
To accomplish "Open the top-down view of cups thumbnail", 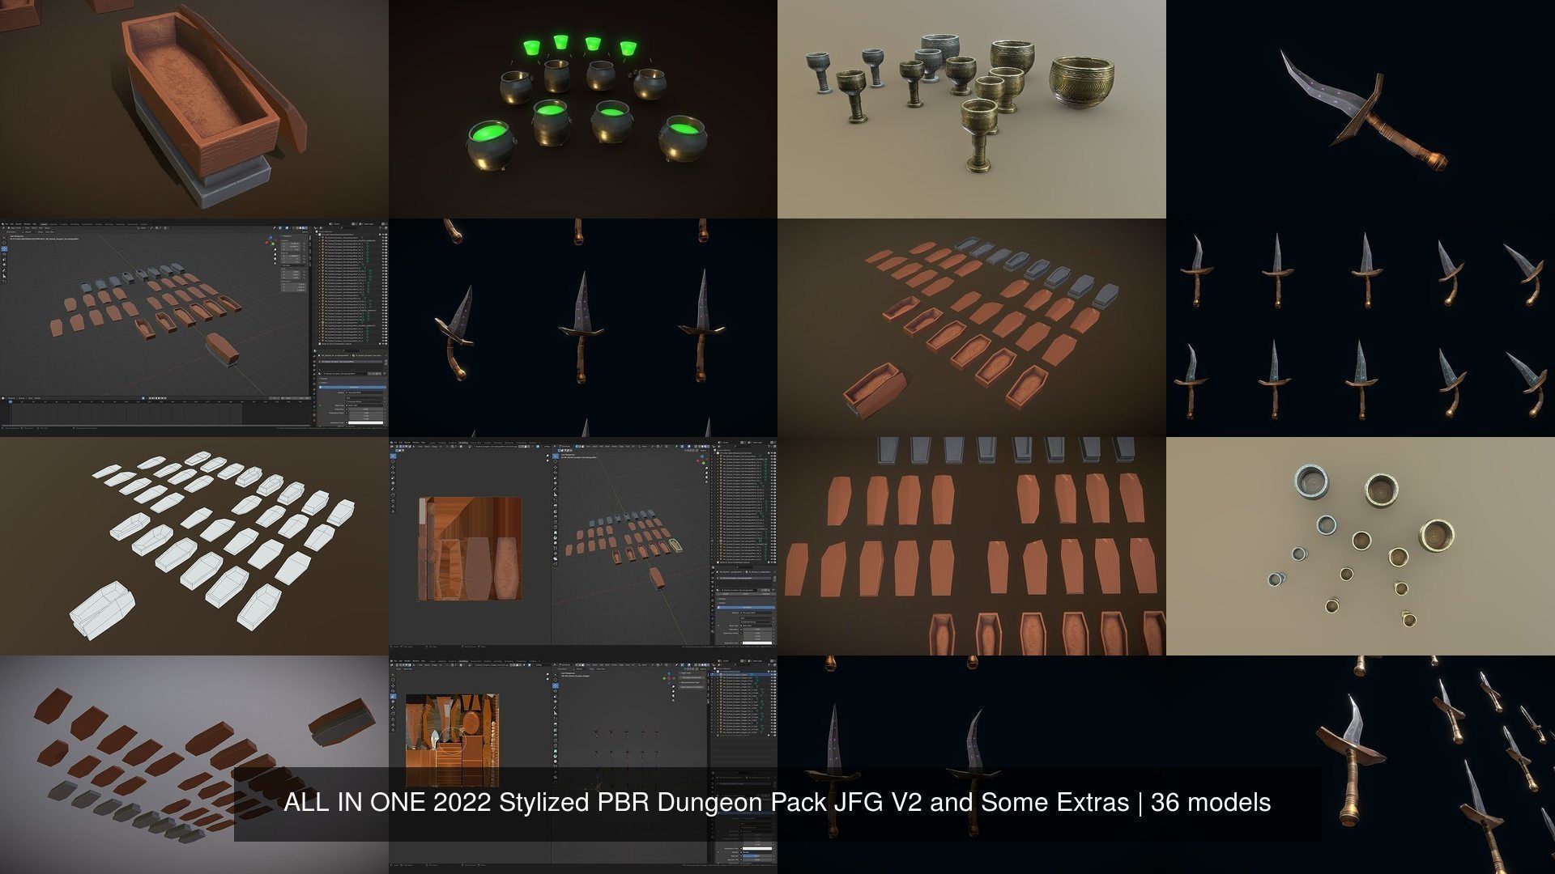I will [1361, 546].
